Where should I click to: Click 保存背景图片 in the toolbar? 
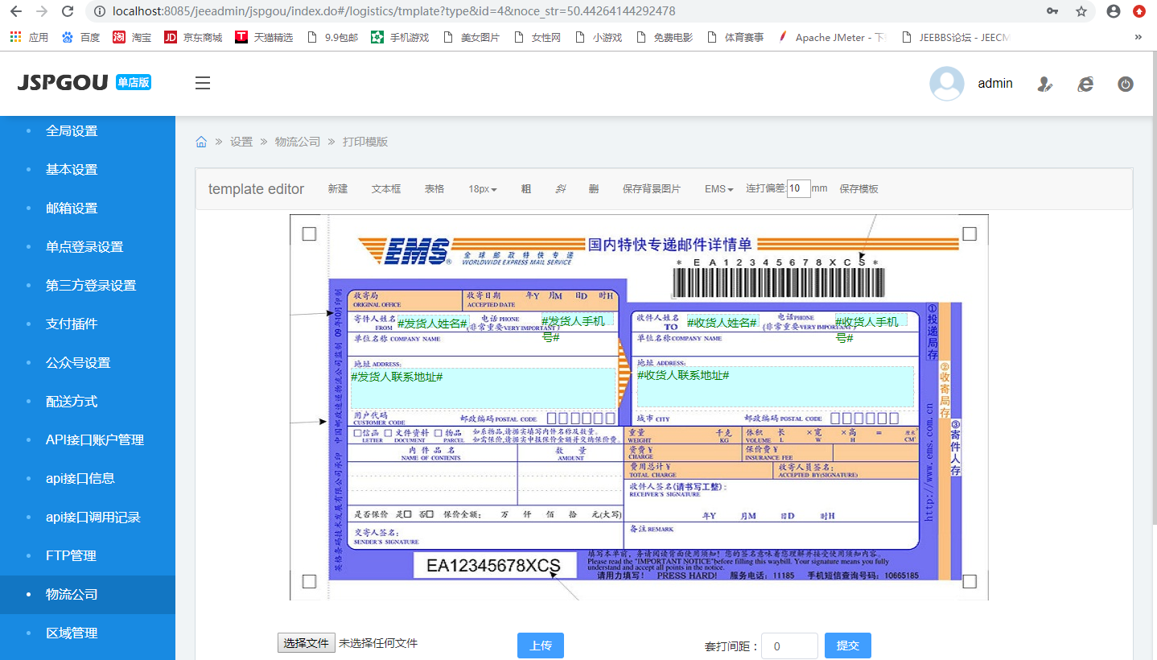[x=652, y=189]
